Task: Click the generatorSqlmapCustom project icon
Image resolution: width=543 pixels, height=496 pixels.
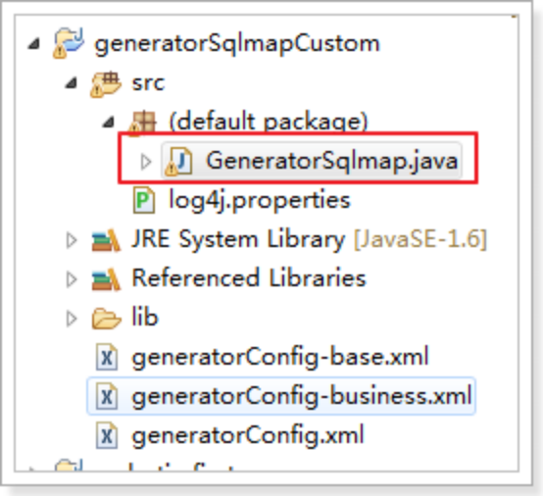Action: 69,43
